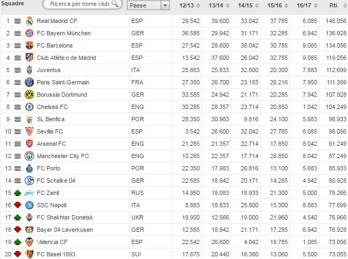Open the Paese country dropdown
The width and height of the screenshot is (348, 259).
[165, 5]
